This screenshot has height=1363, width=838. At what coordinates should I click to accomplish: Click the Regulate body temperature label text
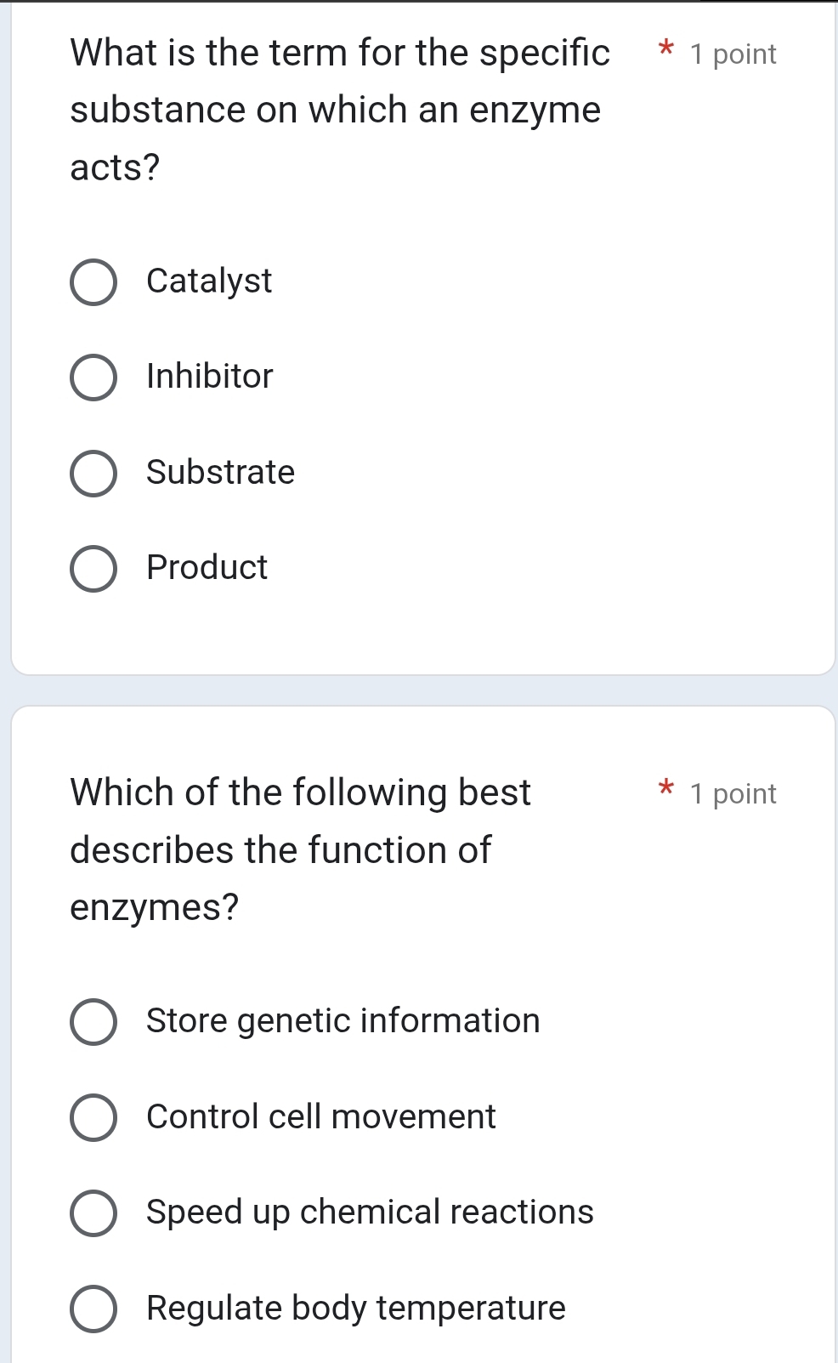coord(354,1309)
